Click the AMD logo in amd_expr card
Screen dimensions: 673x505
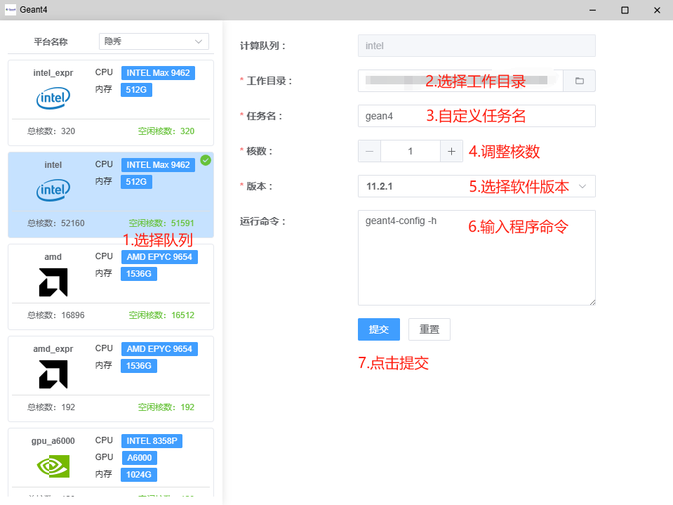53,374
